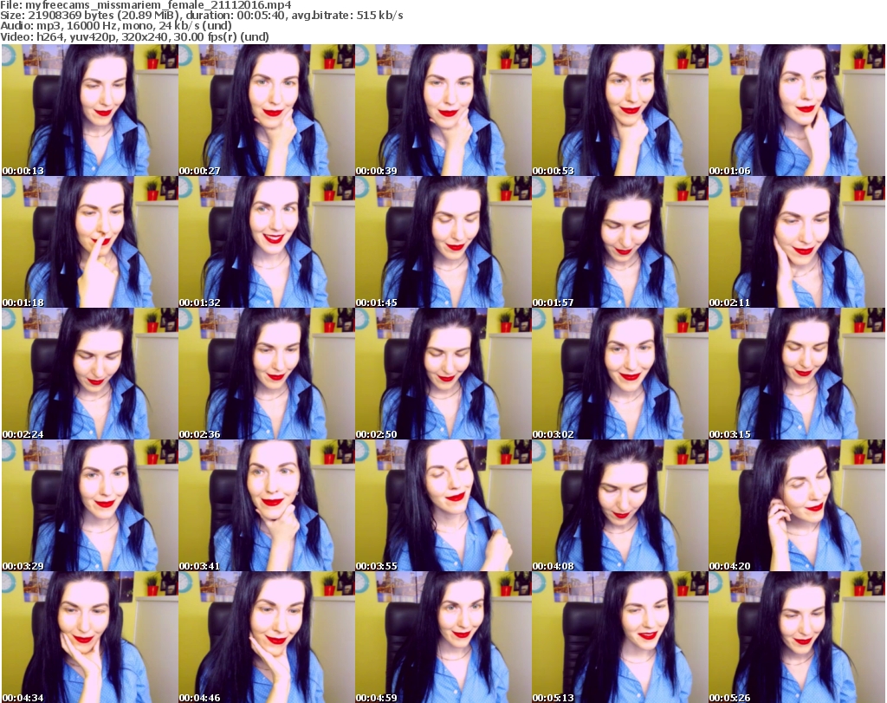Pick the thumbnail labeled 00:03:02

click(x=619, y=374)
